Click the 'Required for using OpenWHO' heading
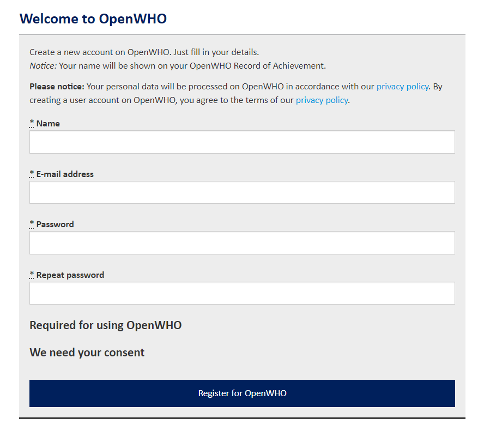Viewport: 502px width, 431px height. 106,325
